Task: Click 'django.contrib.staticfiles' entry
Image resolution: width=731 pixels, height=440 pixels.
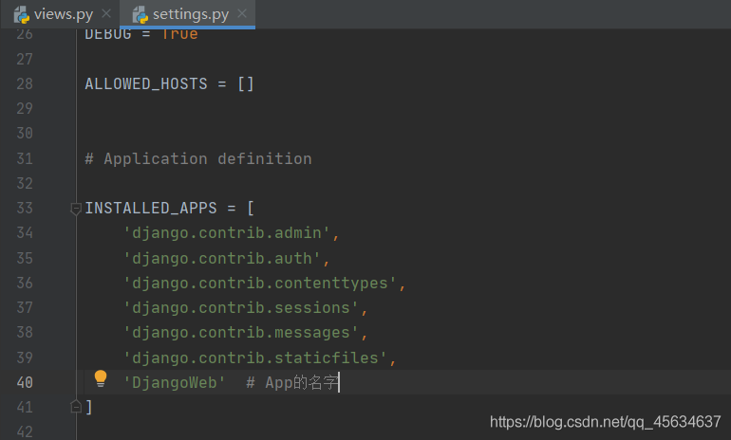Action: pos(255,357)
